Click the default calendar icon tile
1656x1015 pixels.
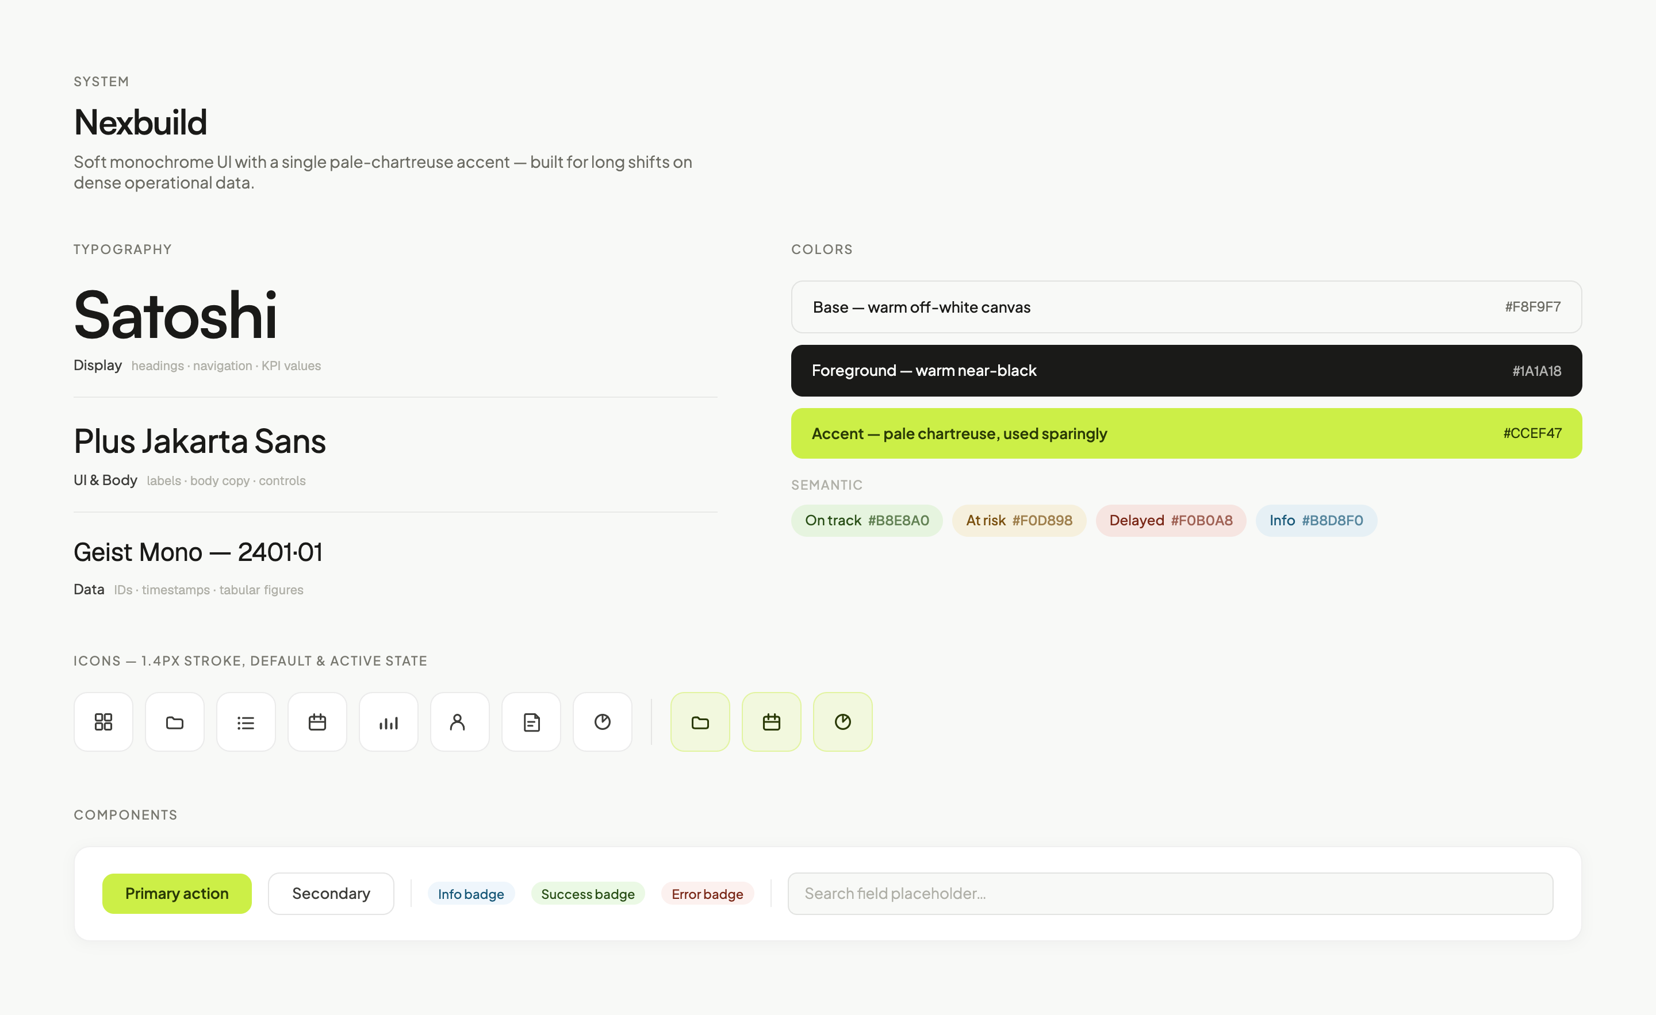(317, 722)
